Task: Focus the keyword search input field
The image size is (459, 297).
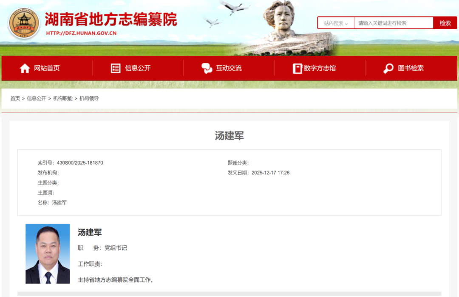Action: (393, 23)
